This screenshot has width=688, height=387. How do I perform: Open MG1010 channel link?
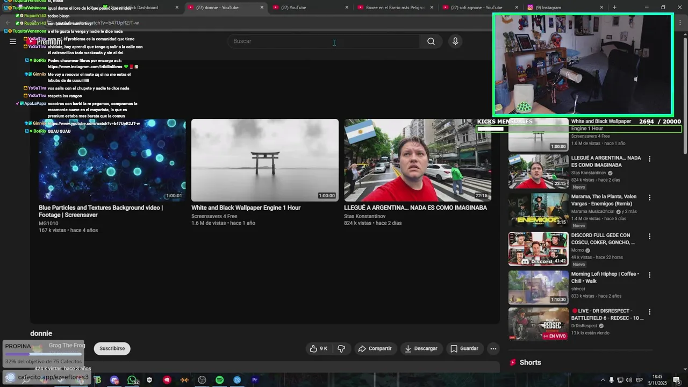point(48,224)
